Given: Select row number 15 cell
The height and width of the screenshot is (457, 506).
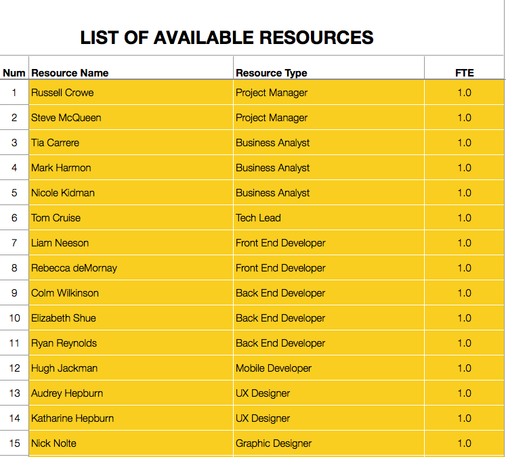Looking at the screenshot, I should tap(14, 443).
